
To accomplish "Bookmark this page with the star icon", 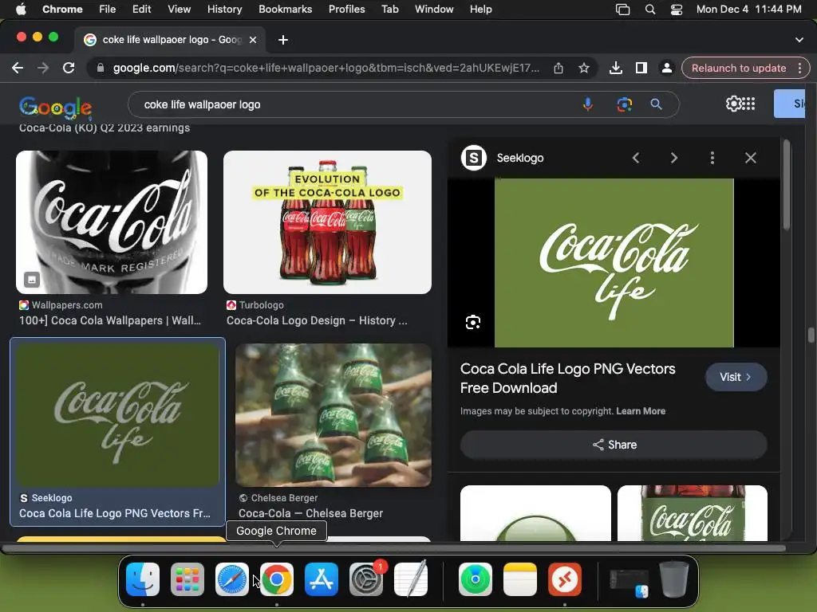I will coord(583,69).
